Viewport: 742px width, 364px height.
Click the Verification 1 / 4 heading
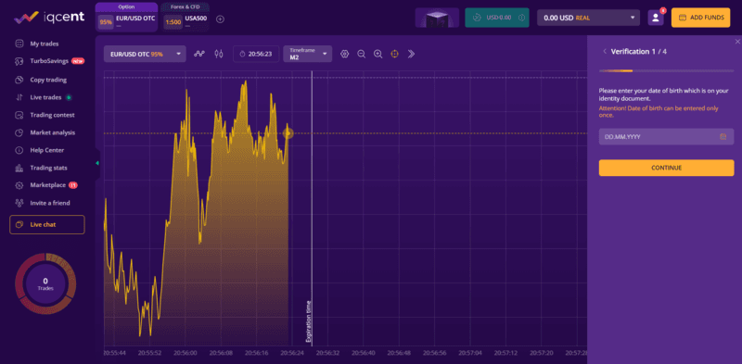639,52
